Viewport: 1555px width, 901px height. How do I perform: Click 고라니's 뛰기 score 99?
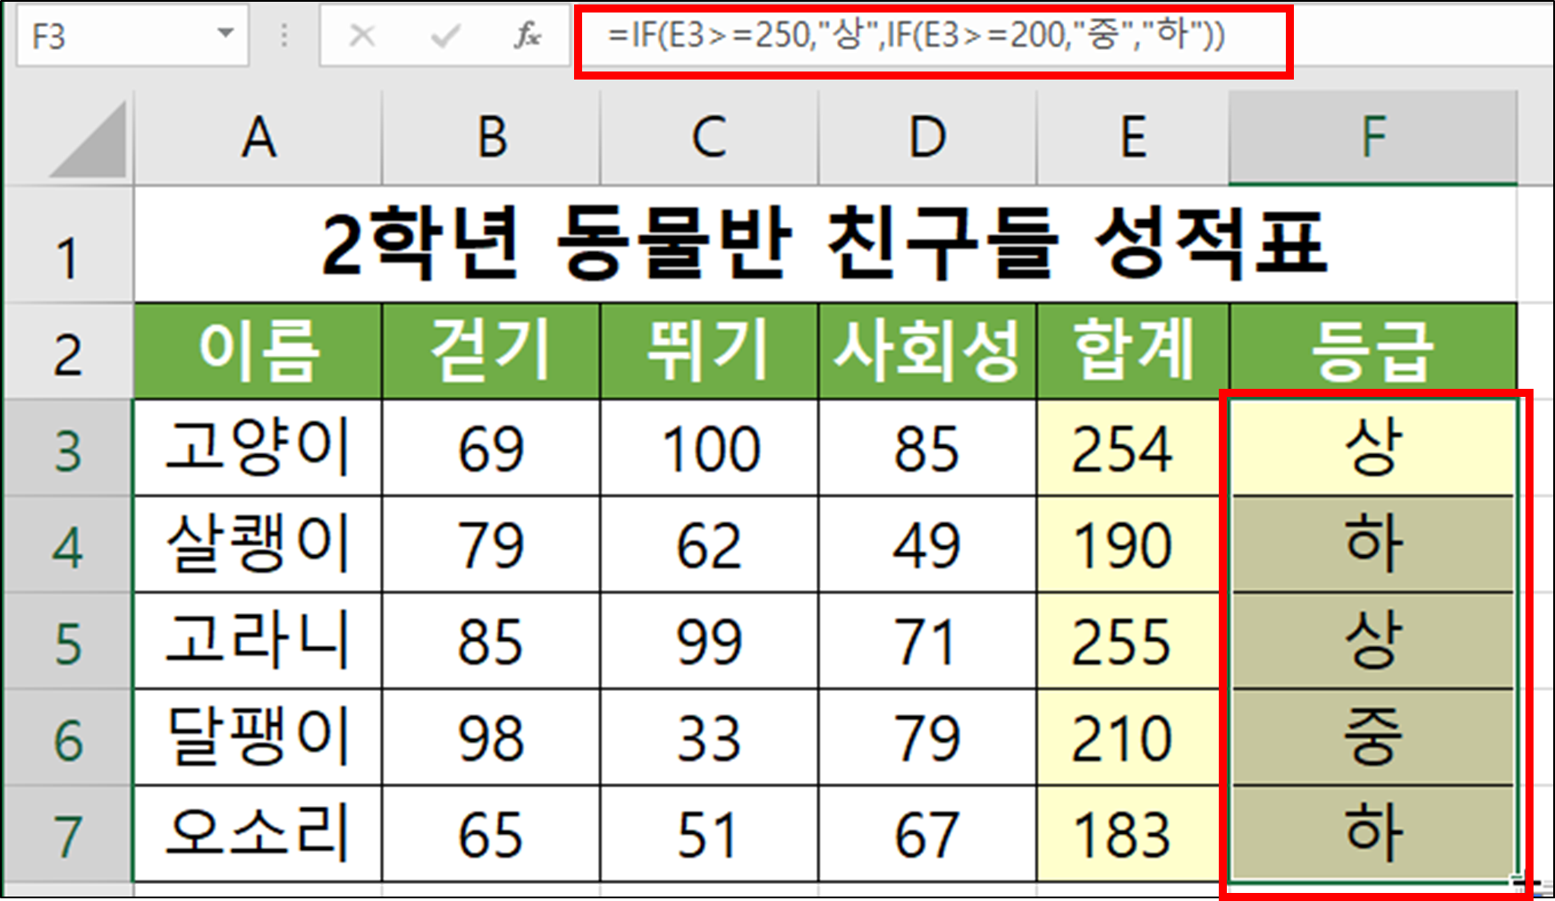[x=709, y=641]
